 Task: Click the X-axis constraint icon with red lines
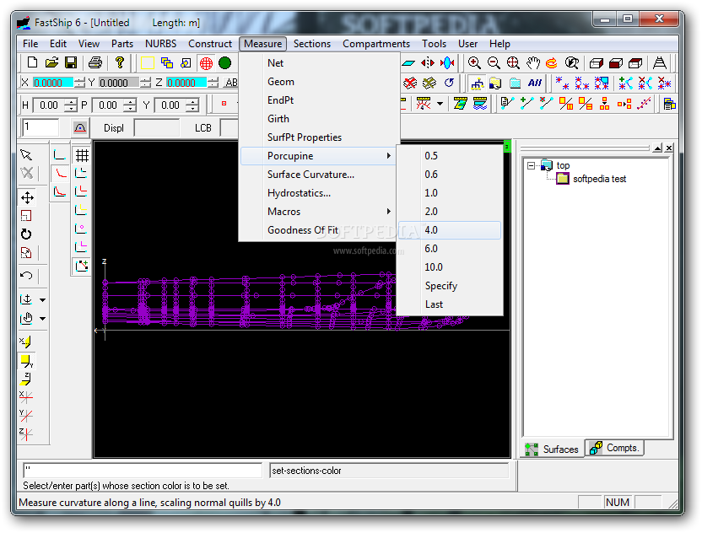pos(26,396)
